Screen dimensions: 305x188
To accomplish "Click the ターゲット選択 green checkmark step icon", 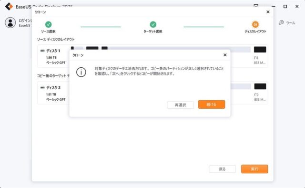I will (153, 24).
